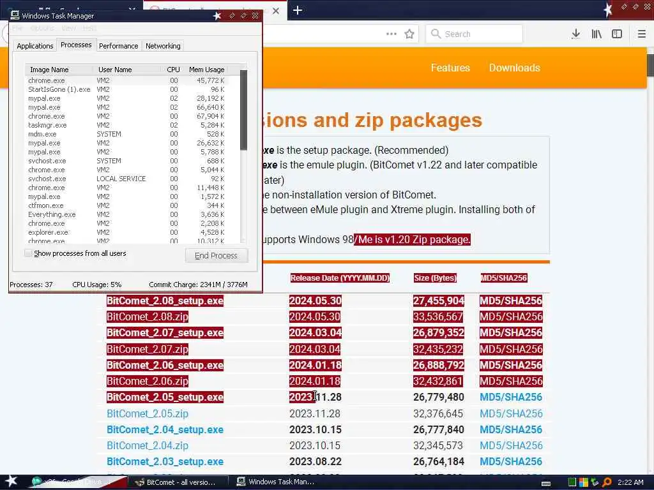Download BitComet_2.05_setup.exe
654x490 pixels.
(x=165, y=397)
